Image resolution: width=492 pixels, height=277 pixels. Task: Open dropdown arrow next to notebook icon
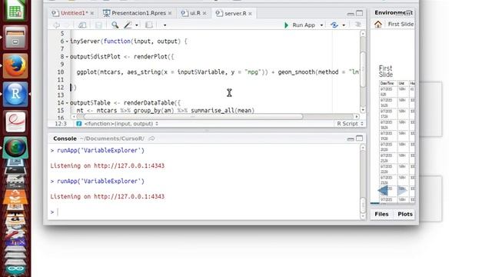click(x=165, y=25)
